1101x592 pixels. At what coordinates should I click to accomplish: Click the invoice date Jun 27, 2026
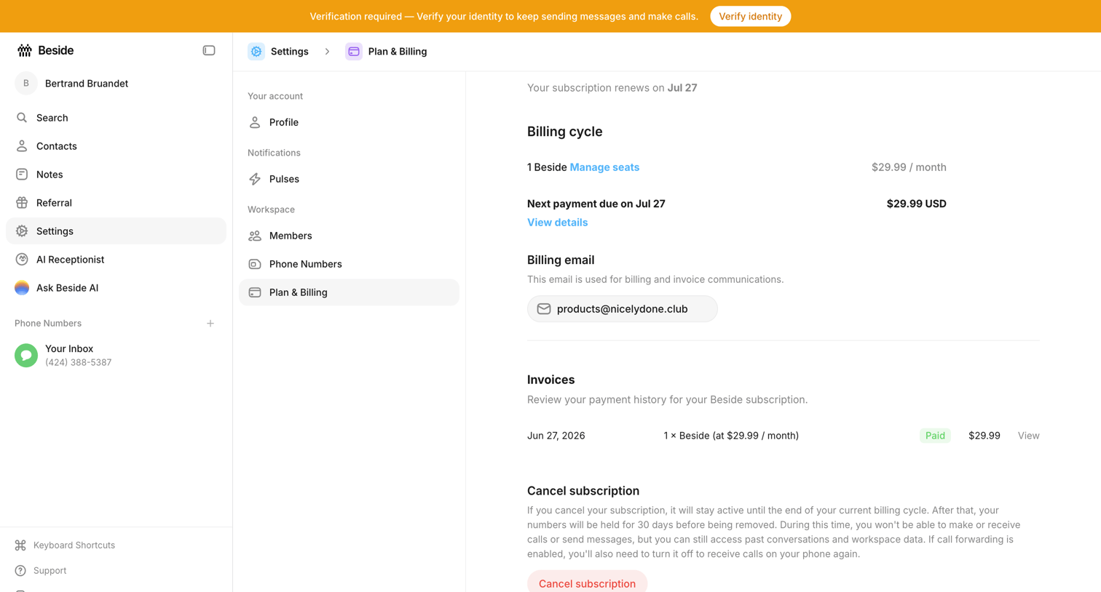coord(556,436)
